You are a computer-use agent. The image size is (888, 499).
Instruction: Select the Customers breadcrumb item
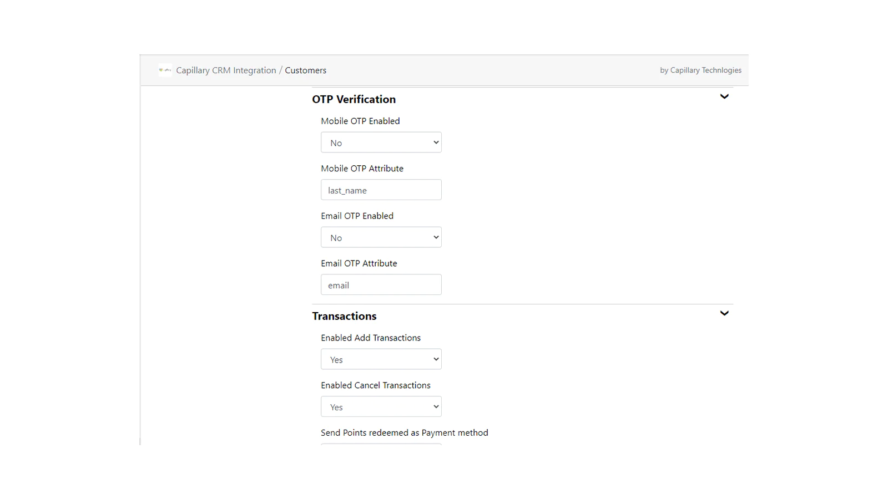305,70
